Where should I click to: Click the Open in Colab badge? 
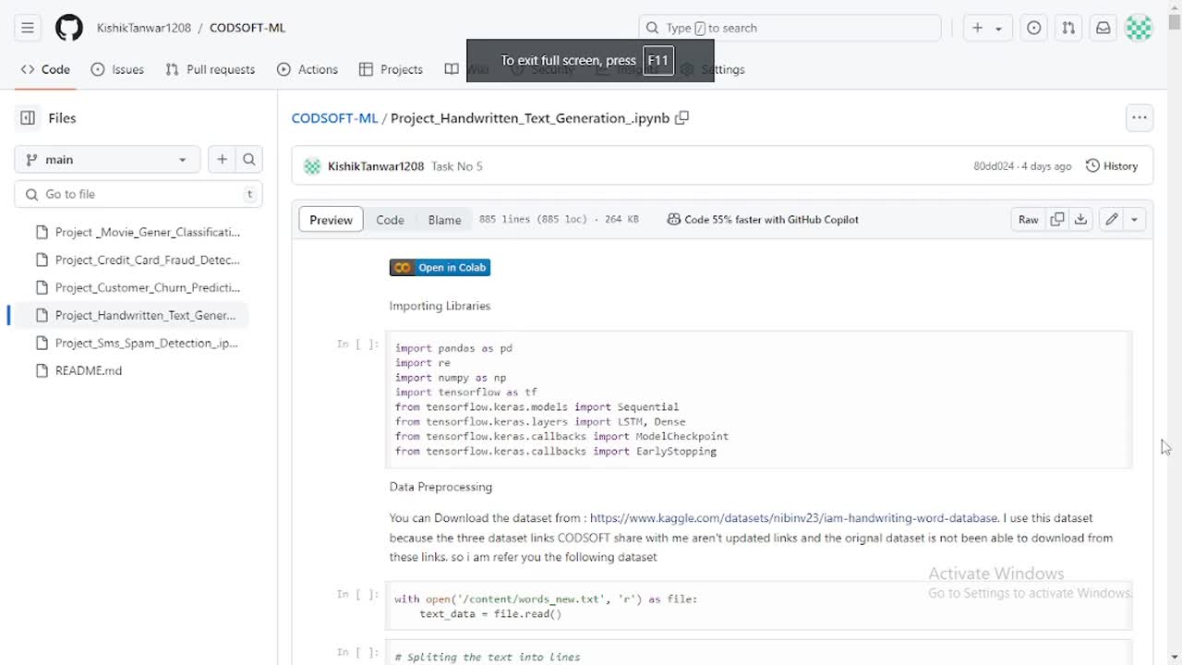point(440,268)
